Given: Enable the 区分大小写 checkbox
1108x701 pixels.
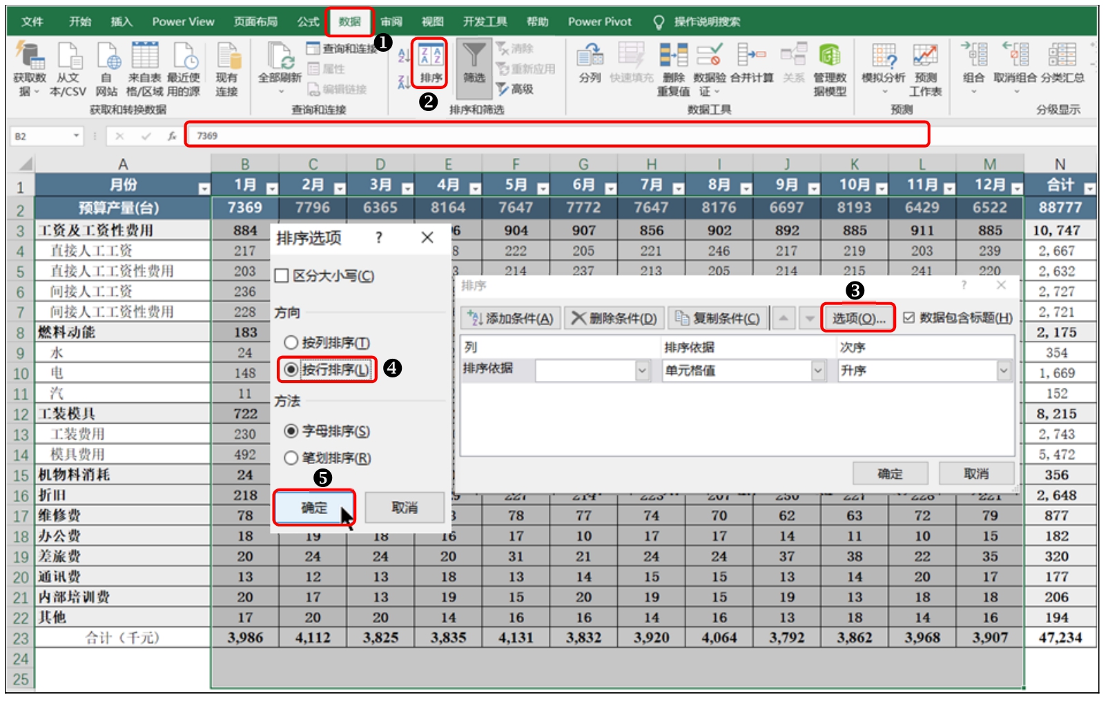Looking at the screenshot, I should pos(282,276).
